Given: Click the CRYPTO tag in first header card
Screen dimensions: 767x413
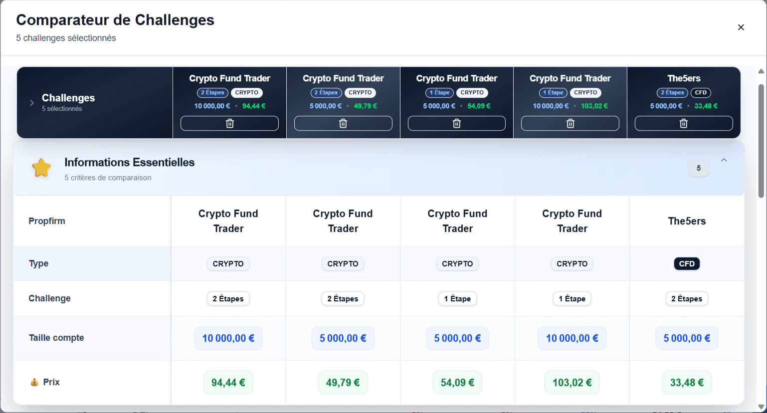Looking at the screenshot, I should coord(247,93).
